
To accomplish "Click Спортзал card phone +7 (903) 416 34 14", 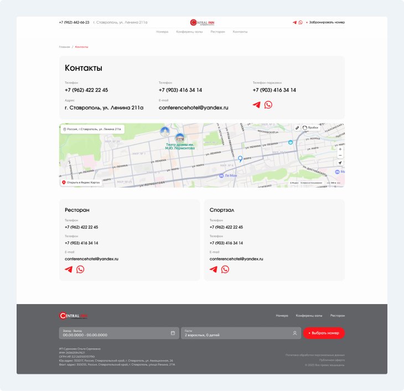I will coord(226,243).
